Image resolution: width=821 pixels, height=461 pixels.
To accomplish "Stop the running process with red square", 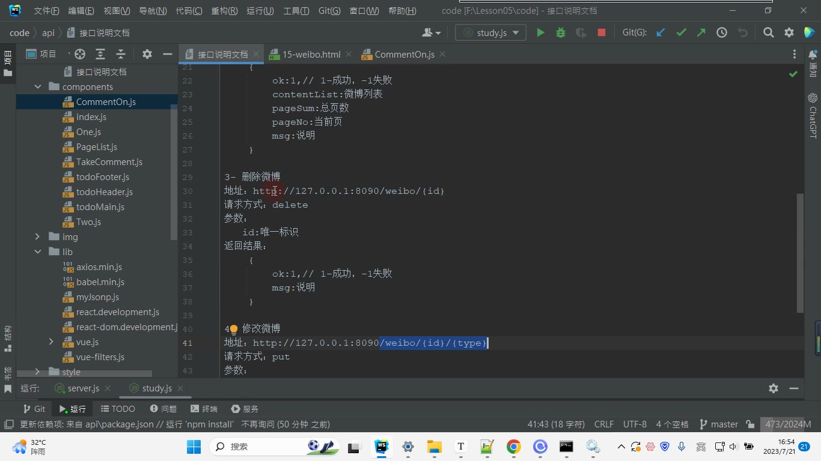I will click(x=601, y=33).
